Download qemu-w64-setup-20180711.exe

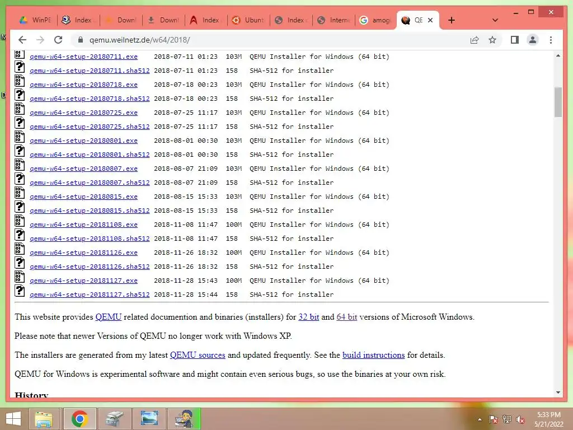pos(84,57)
